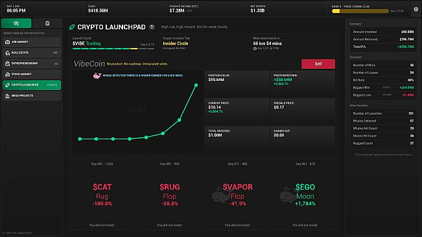
Task: Open Job Market in sidebar
Action: tap(32, 42)
